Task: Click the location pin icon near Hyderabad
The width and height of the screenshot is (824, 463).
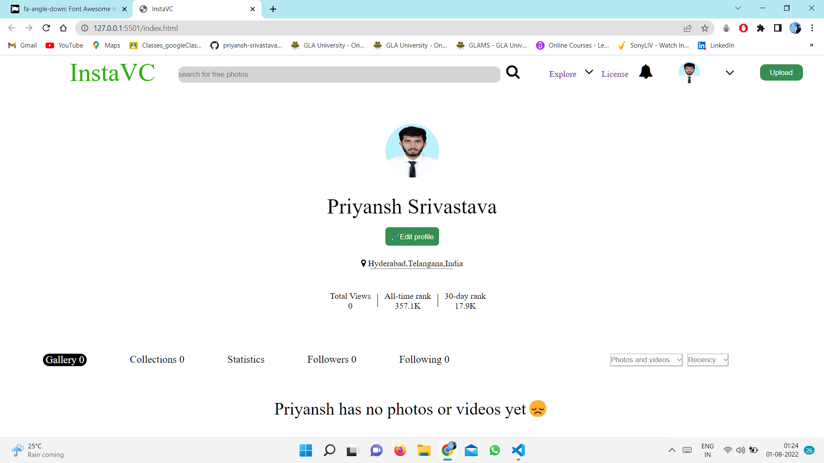Action: pos(363,263)
